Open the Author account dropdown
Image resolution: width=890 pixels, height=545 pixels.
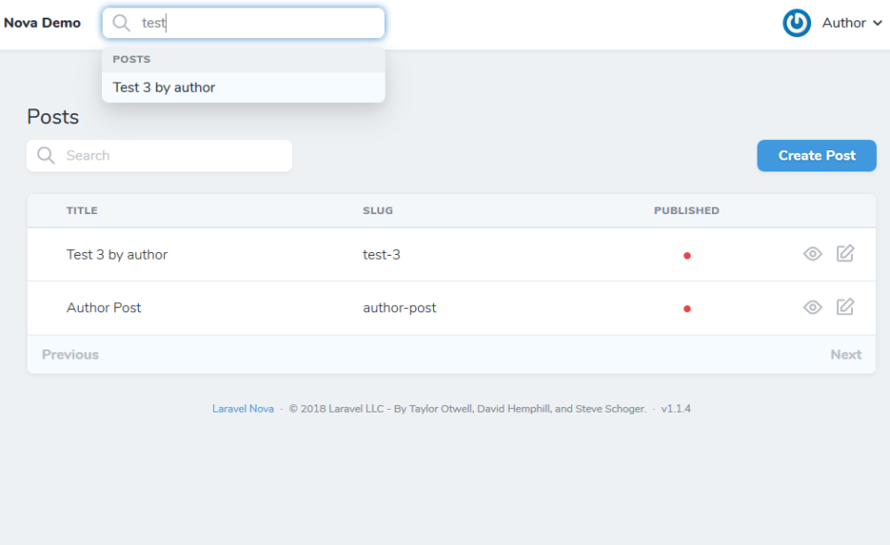844,22
